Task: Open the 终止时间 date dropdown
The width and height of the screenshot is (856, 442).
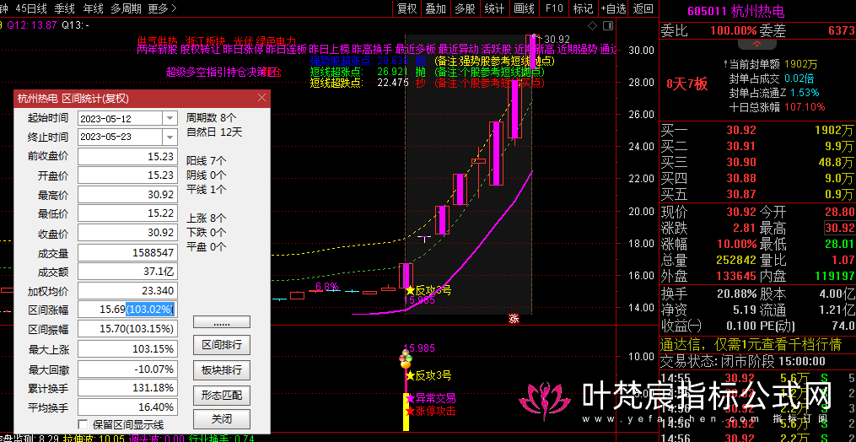Action: coord(170,137)
